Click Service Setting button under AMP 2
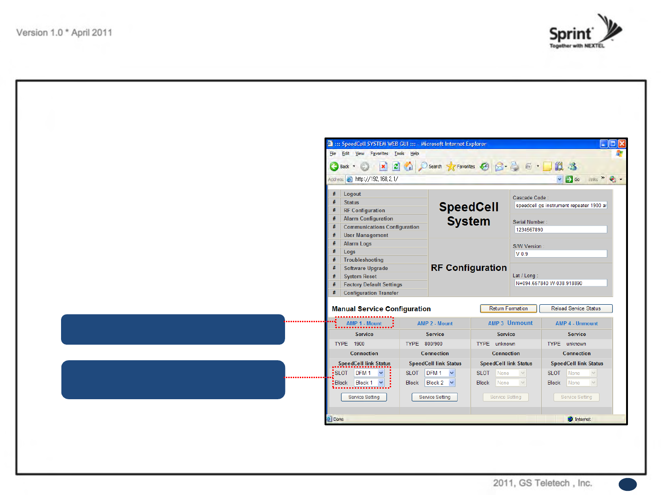Image resolution: width=661 pixels, height=495 pixels. point(435,397)
